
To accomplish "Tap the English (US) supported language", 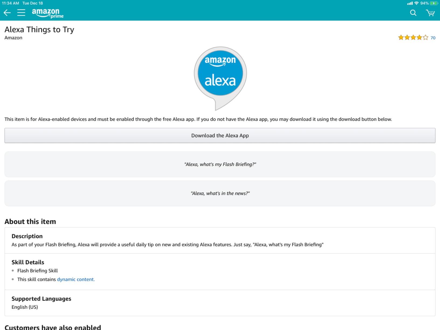I will pyautogui.click(x=25, y=307).
